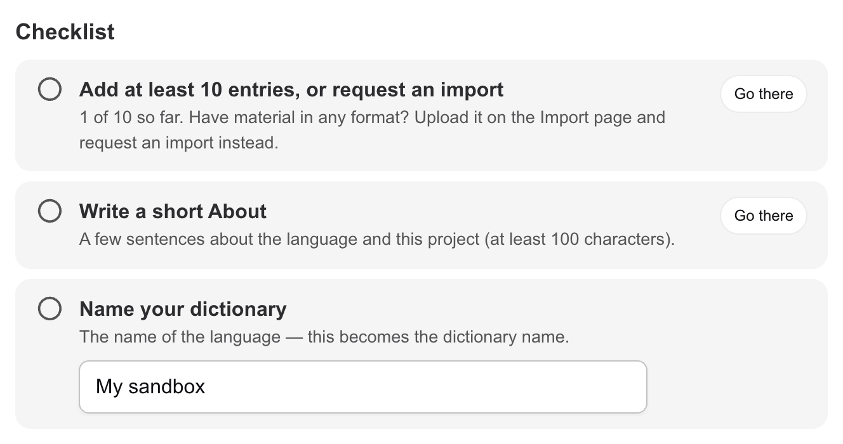Click empty space right of "My sandbox" inside field

click(425, 387)
